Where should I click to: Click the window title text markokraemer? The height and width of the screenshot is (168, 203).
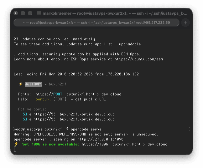(x=57, y=13)
